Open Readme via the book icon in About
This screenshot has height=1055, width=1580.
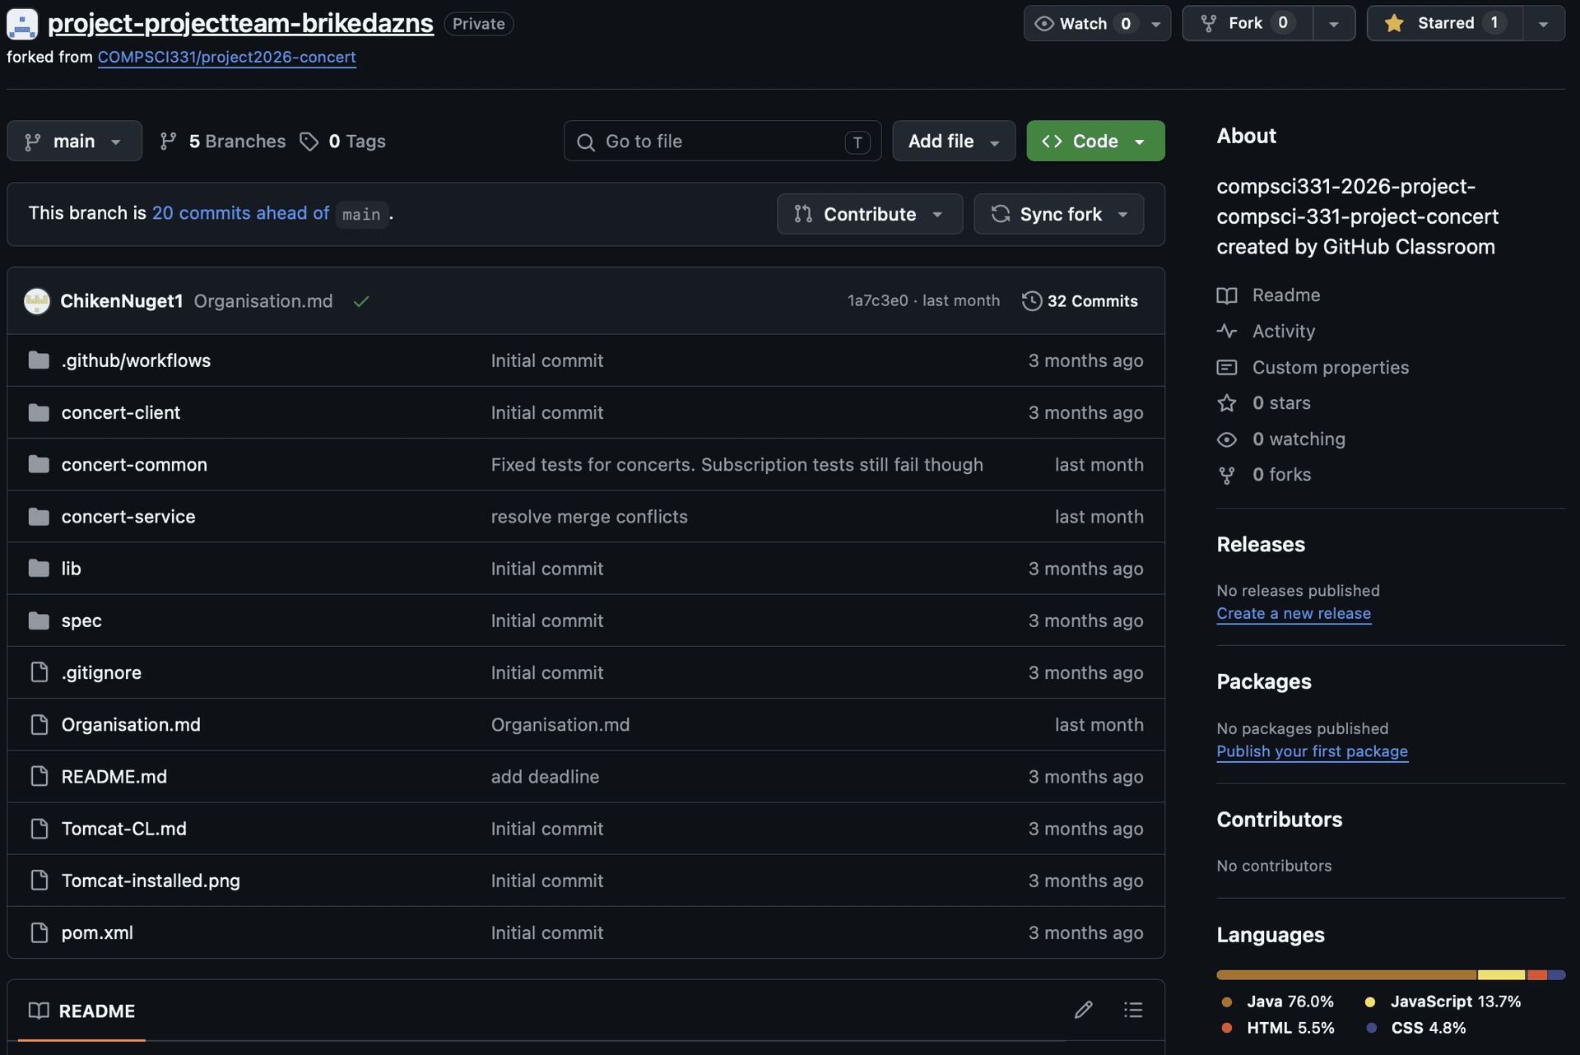pos(1227,295)
